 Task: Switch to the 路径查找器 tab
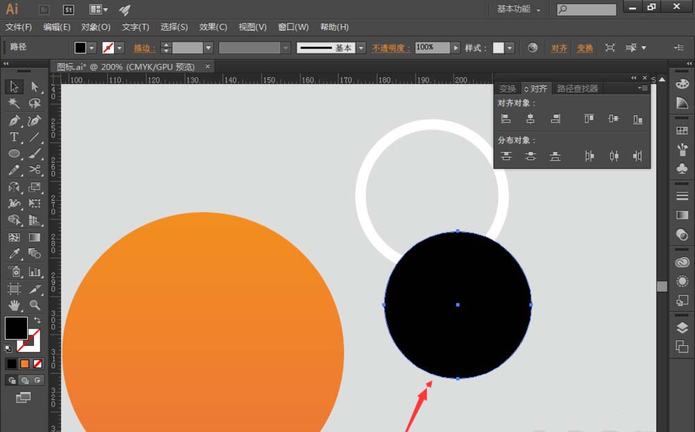578,89
